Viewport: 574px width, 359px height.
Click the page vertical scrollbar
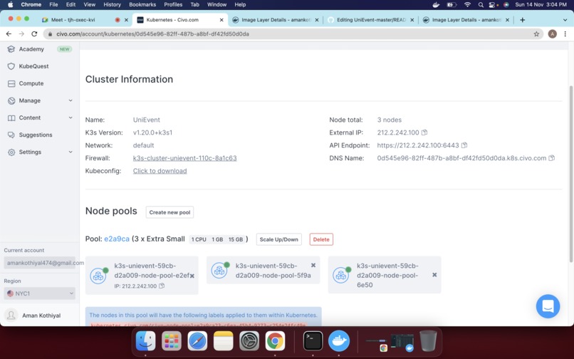tap(570, 174)
